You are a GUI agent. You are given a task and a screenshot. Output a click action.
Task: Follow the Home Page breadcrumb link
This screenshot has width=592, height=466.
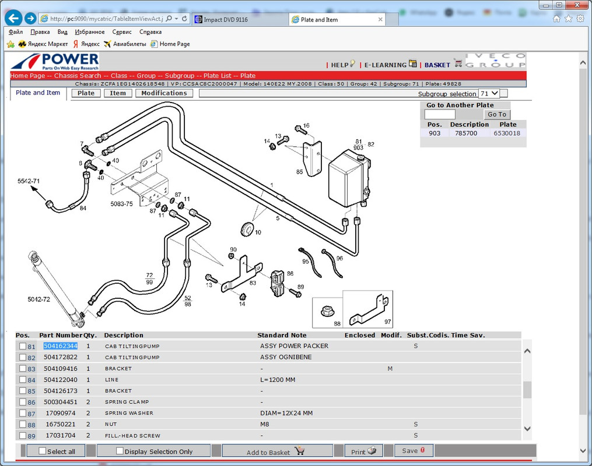(x=27, y=75)
